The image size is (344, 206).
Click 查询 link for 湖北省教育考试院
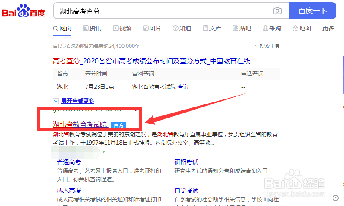pos(183,87)
